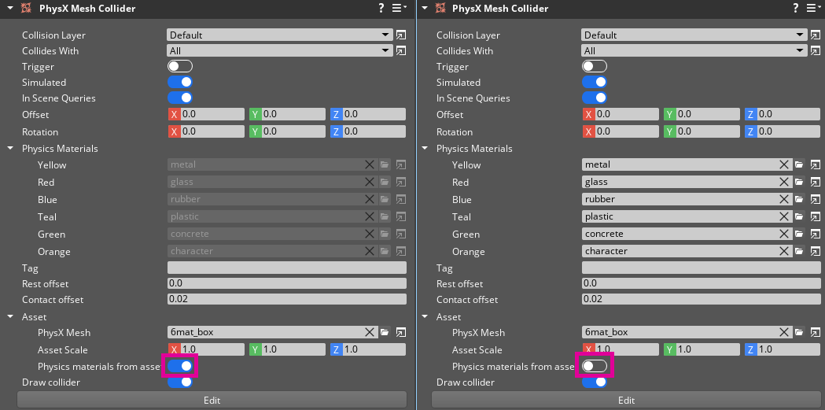Screen dimensions: 825x410
Task: Collapse the Asset section in left panel
Action: pyautogui.click(x=11, y=316)
